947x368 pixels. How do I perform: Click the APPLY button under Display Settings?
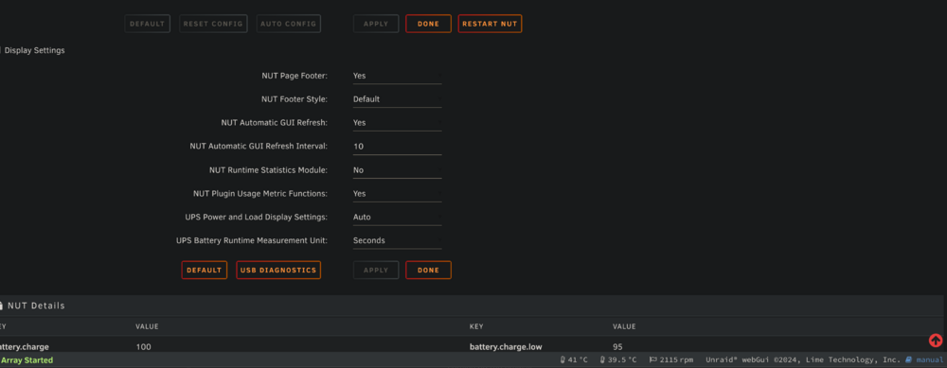point(376,271)
